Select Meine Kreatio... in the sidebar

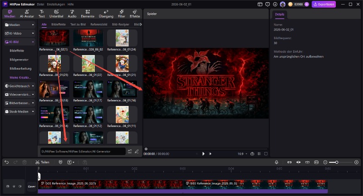[x=20, y=77]
